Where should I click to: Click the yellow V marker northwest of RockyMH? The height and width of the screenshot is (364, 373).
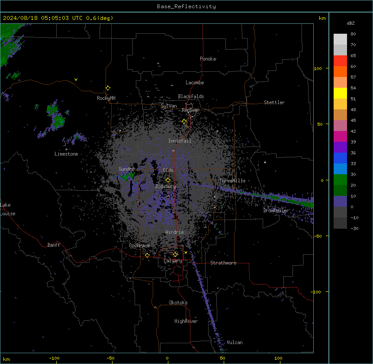(76, 80)
